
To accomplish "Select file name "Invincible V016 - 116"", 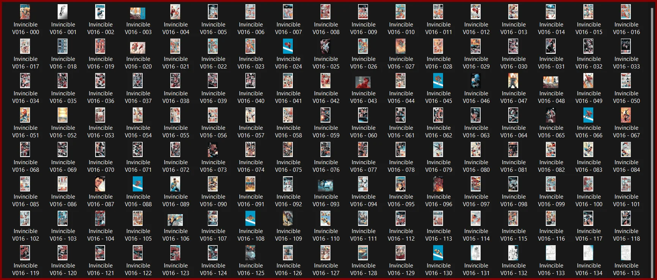I will [x=551, y=235].
